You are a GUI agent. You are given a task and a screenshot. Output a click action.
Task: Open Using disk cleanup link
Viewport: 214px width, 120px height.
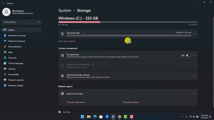point(130,102)
